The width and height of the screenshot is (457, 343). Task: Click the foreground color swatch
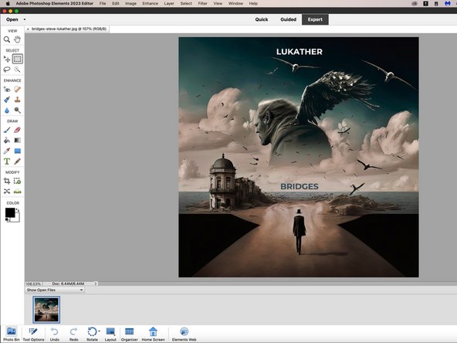pyautogui.click(x=9, y=212)
